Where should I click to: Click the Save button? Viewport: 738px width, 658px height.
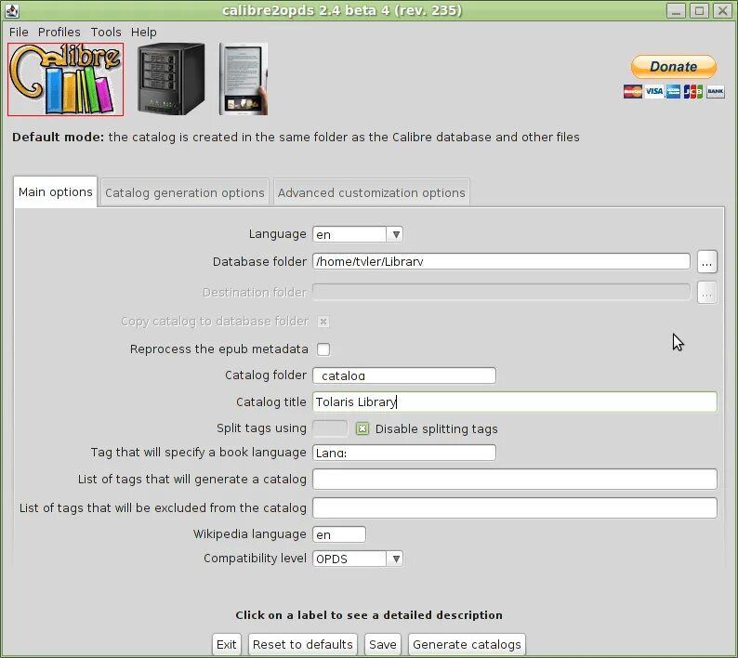[383, 644]
